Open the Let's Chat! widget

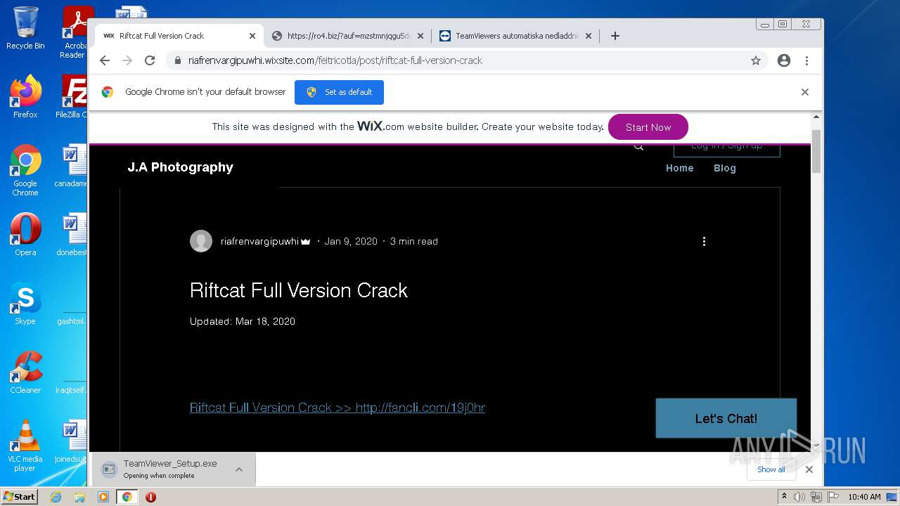coord(726,418)
